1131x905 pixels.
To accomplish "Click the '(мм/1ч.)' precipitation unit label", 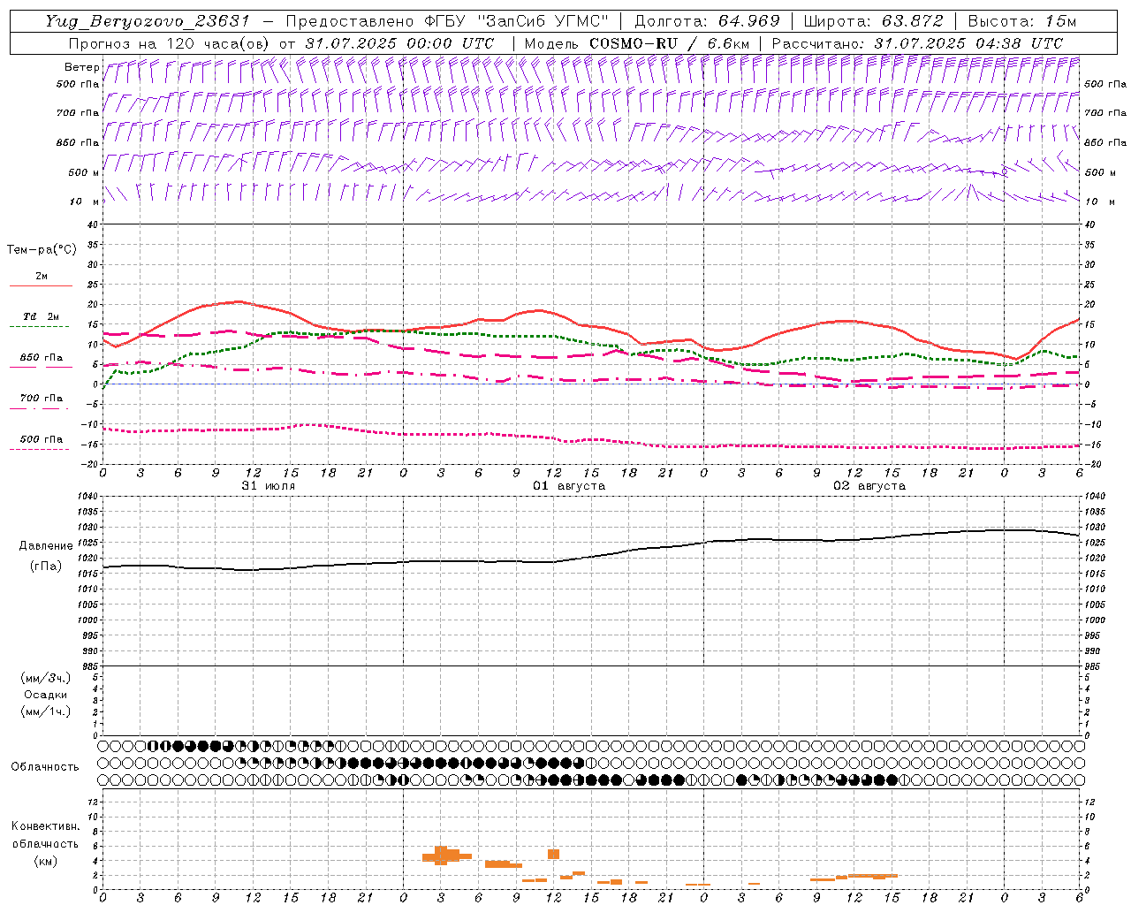I will pyautogui.click(x=46, y=711).
